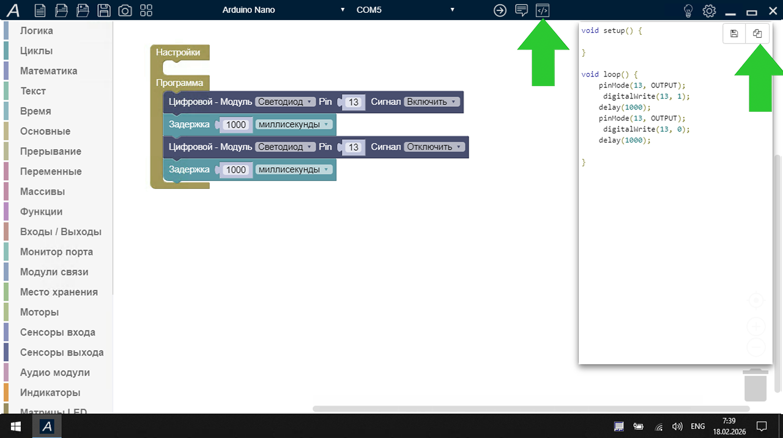Screen dimensions: 783x438
Task: Open settings with the gear icon
Action: point(709,10)
